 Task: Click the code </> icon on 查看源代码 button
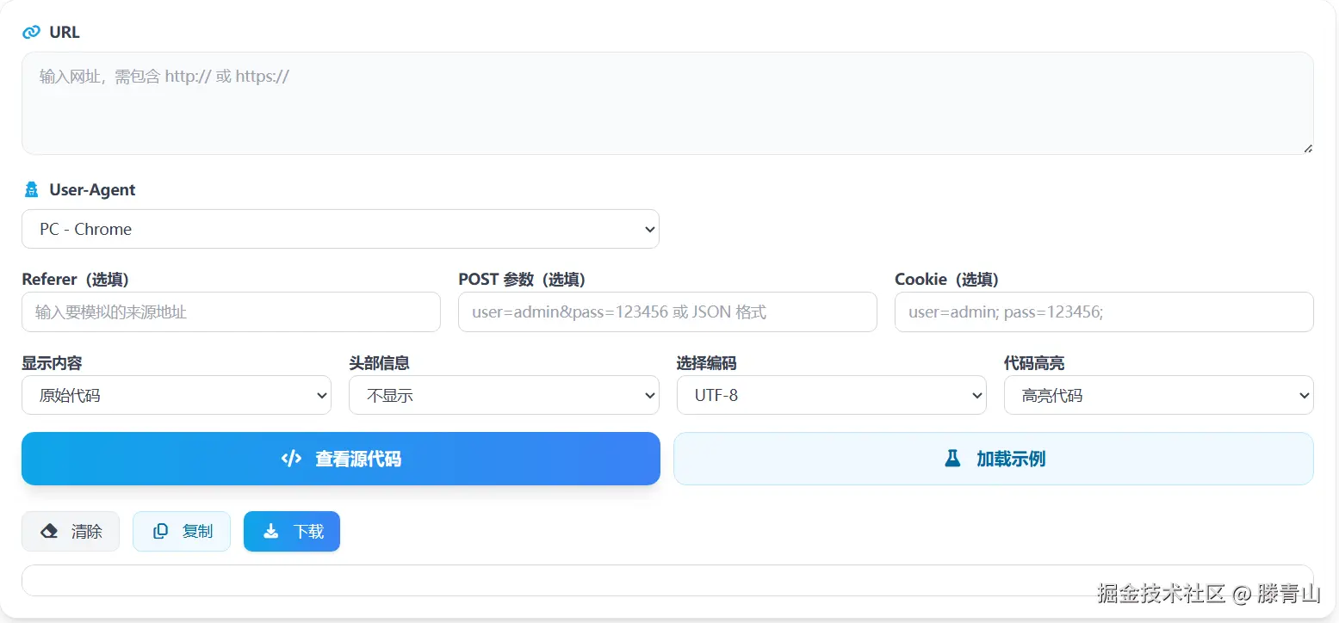pos(290,459)
